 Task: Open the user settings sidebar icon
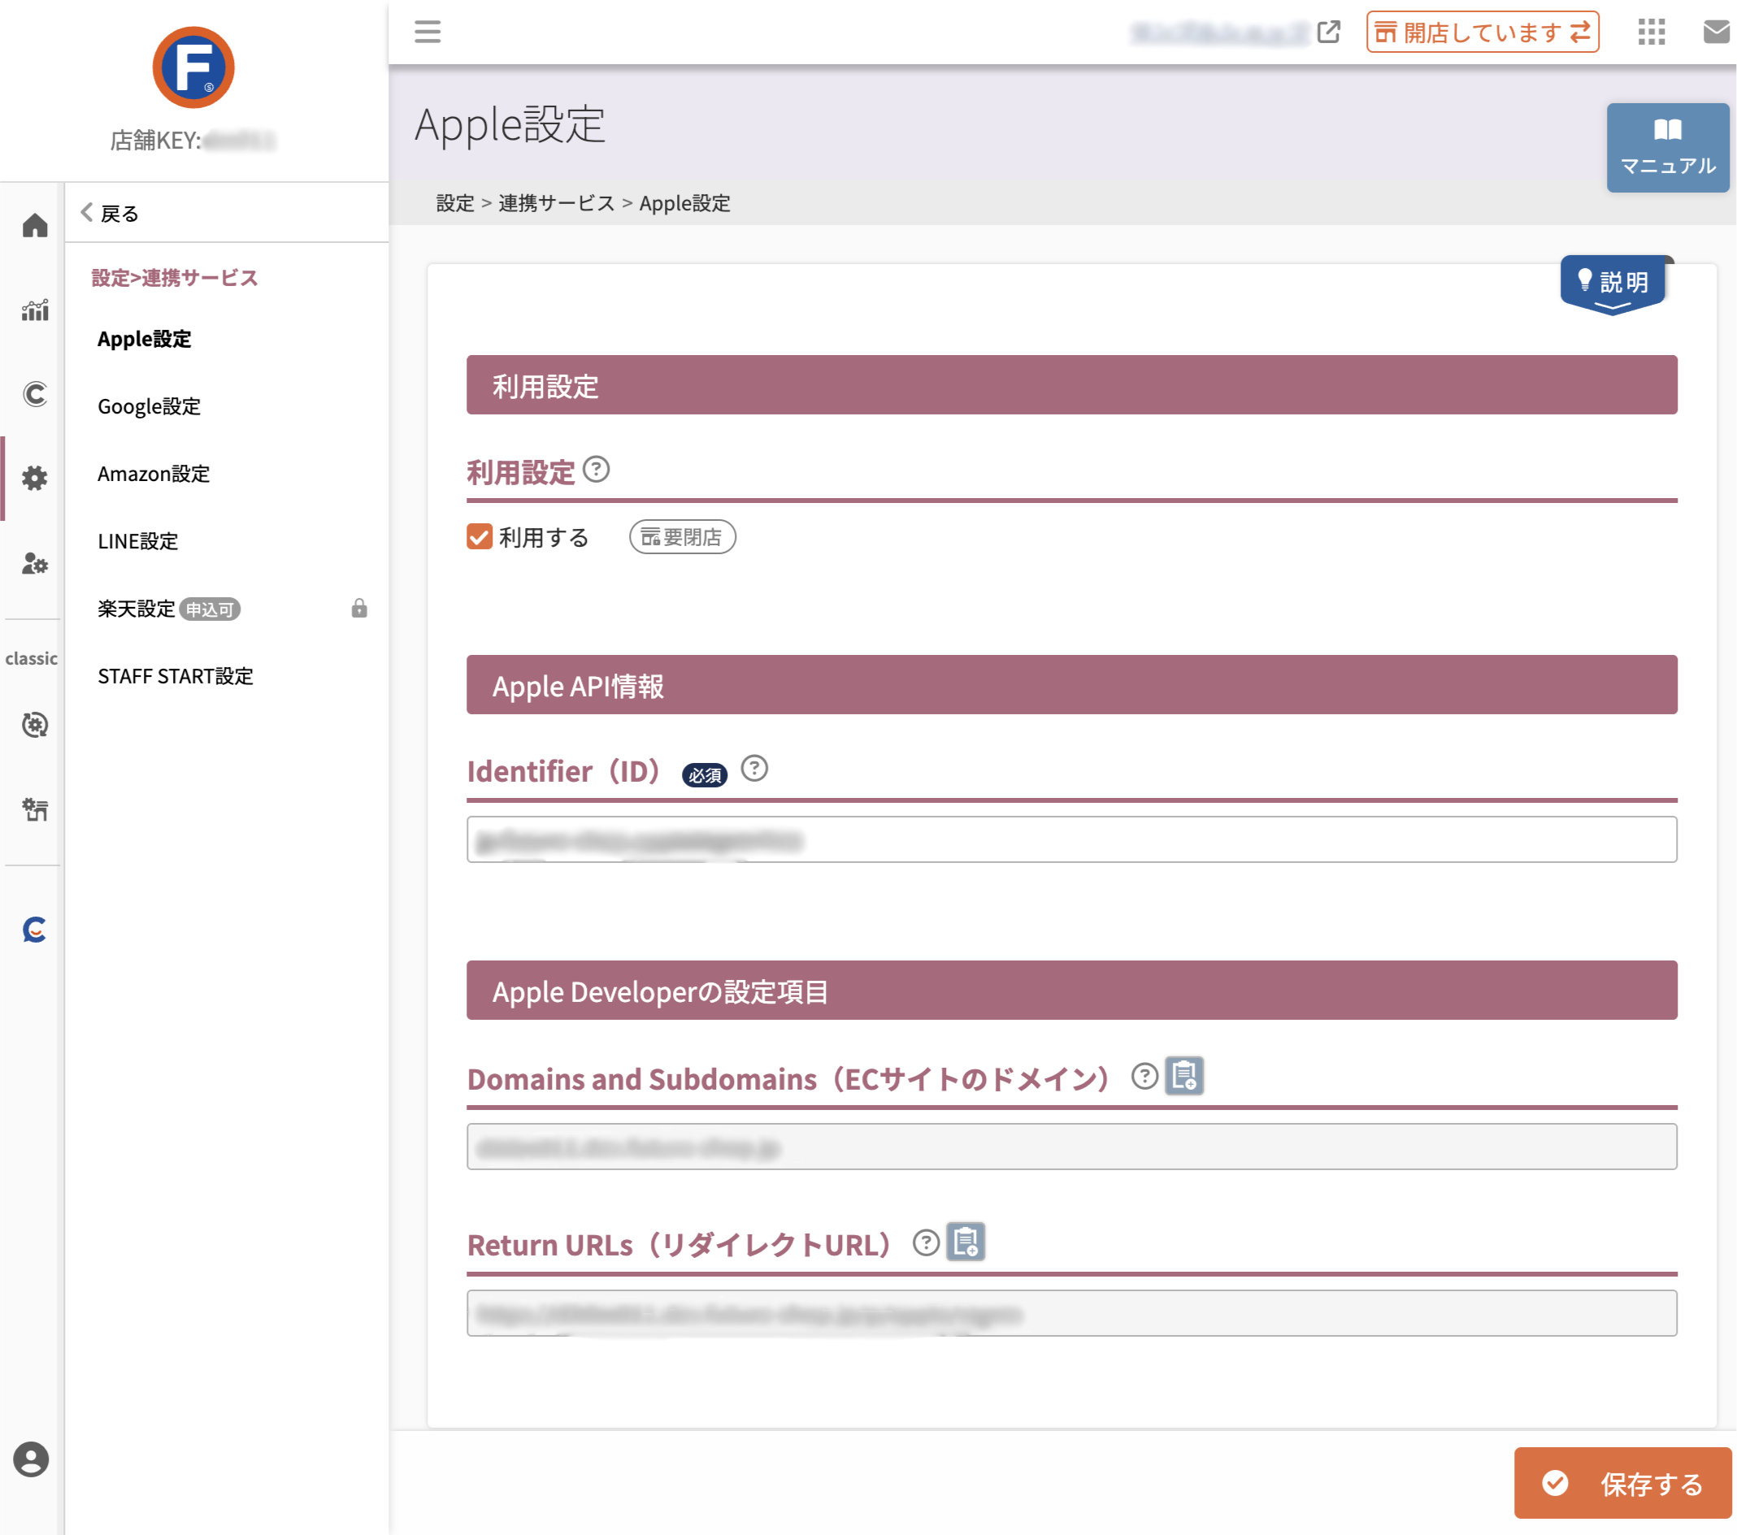[x=35, y=562]
